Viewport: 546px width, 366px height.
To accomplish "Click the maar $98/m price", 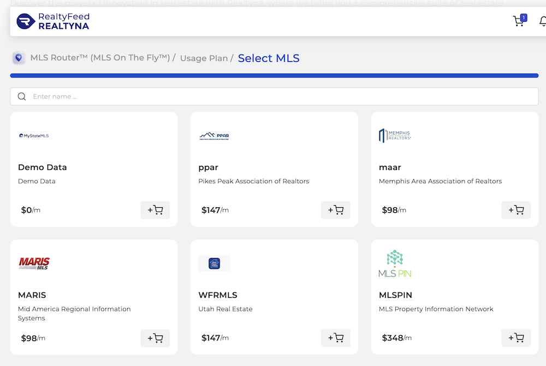I will point(394,210).
